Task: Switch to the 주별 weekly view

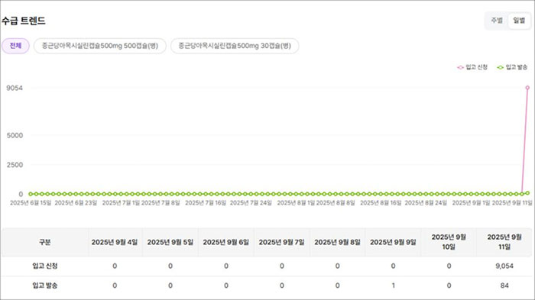Action: pos(497,21)
